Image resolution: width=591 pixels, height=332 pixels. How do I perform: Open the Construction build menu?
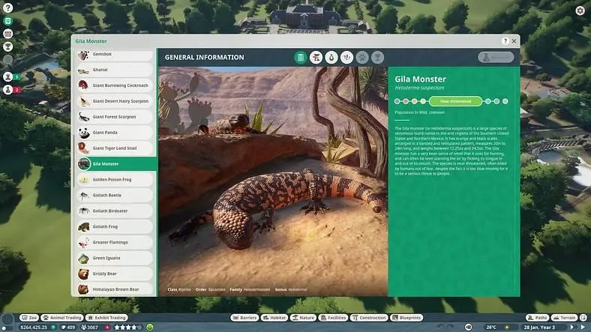(x=368, y=318)
